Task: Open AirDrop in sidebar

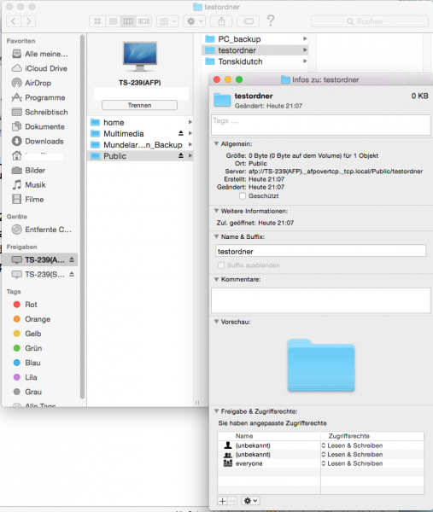Action: click(32, 83)
